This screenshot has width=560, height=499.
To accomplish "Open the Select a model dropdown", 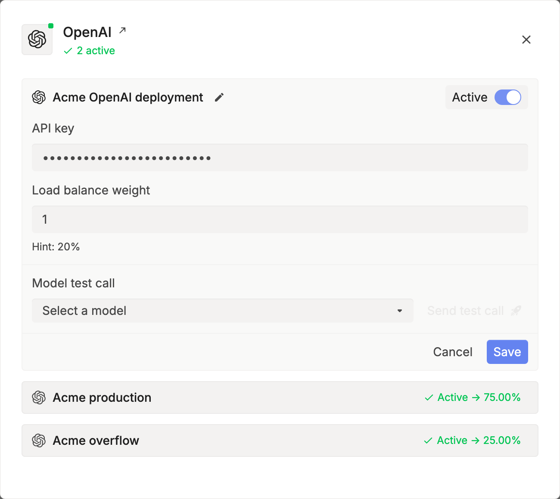I will tap(223, 311).
